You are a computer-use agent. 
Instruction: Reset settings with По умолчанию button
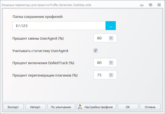click(x=61, y=107)
